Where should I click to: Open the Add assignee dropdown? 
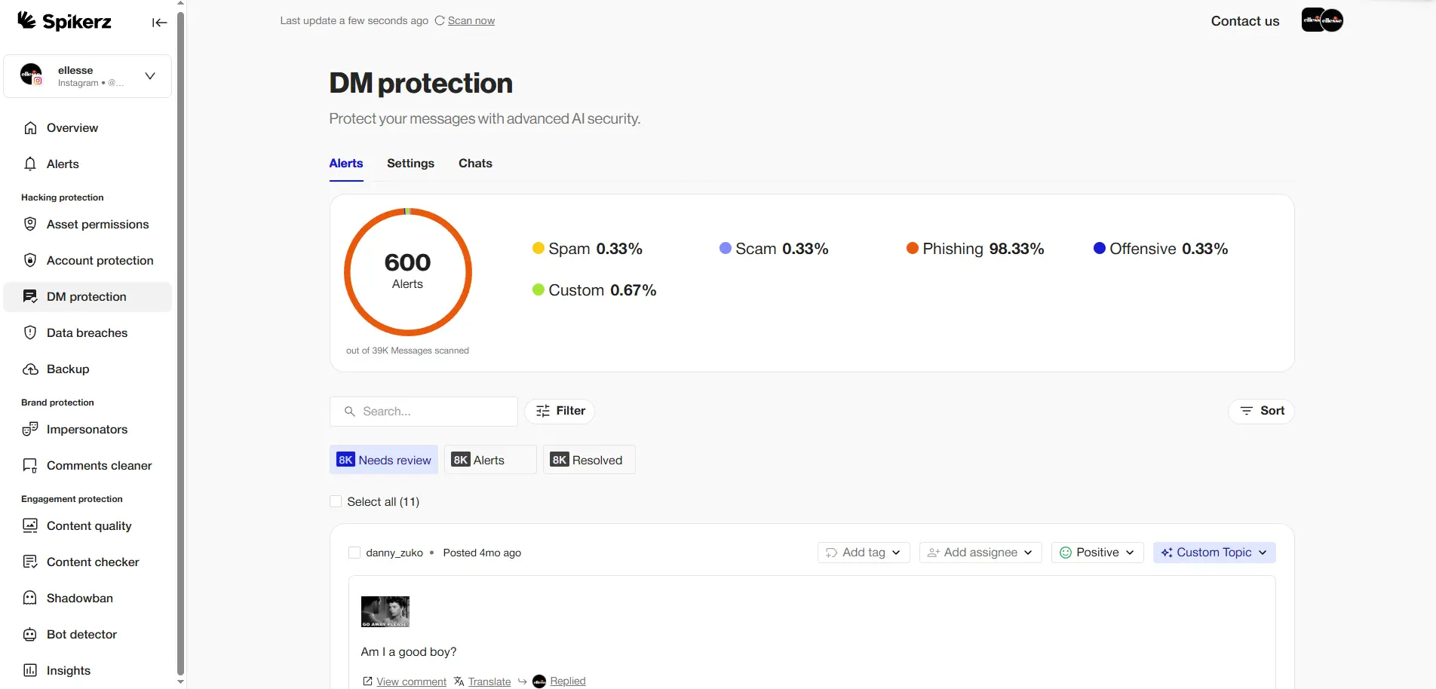click(x=979, y=552)
